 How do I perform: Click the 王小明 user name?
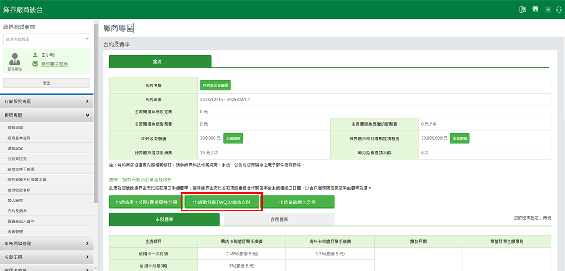point(48,55)
